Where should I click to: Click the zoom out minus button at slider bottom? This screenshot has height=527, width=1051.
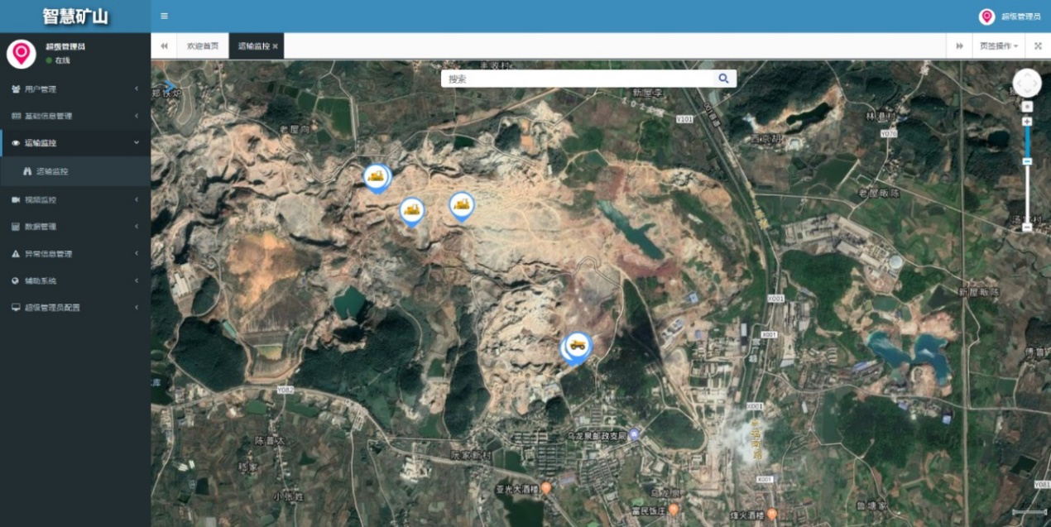click(1027, 227)
